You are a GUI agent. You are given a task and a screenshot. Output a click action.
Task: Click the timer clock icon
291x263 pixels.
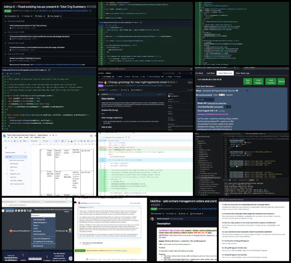point(3,211)
